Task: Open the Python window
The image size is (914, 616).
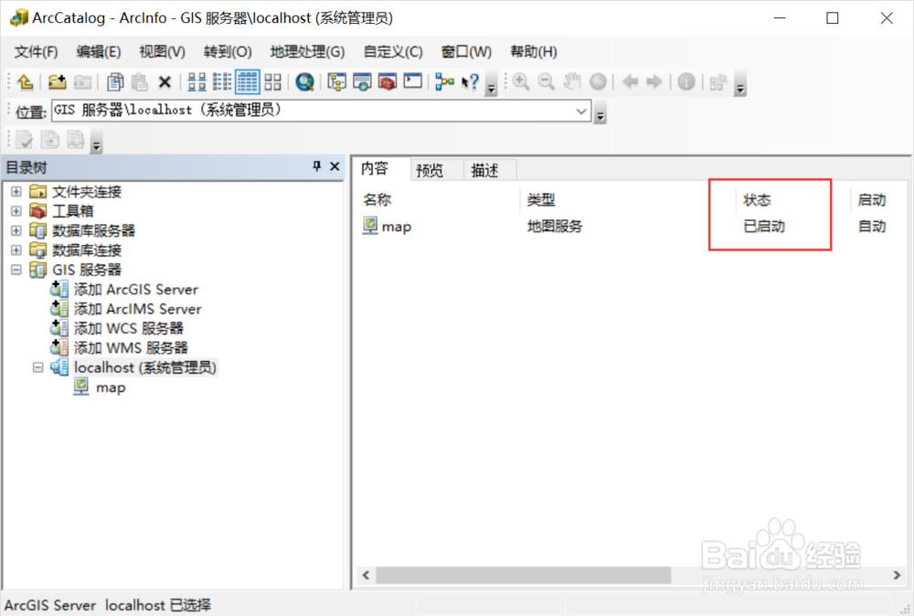Action: [x=413, y=81]
